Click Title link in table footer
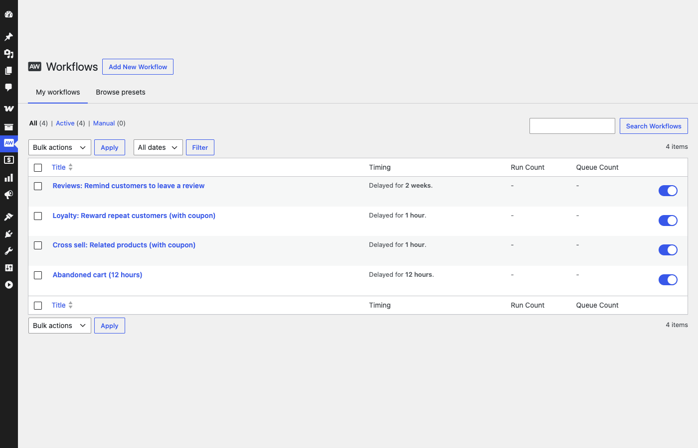This screenshot has height=448, width=698. 59,305
